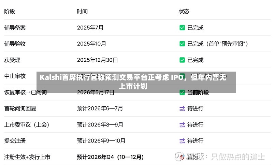This screenshot has width=273, height=165.
Task: Click the bold 当前阶段 status text
Action: click(198, 92)
